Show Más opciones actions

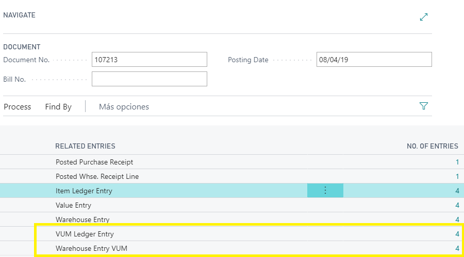pyautogui.click(x=124, y=107)
